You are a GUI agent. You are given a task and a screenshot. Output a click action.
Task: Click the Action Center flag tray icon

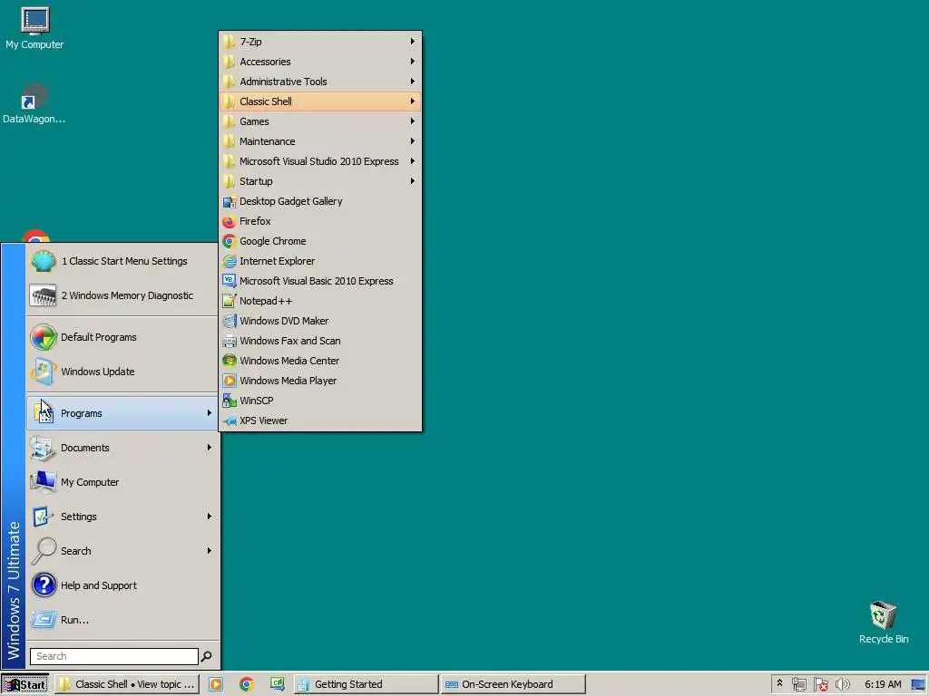click(820, 685)
